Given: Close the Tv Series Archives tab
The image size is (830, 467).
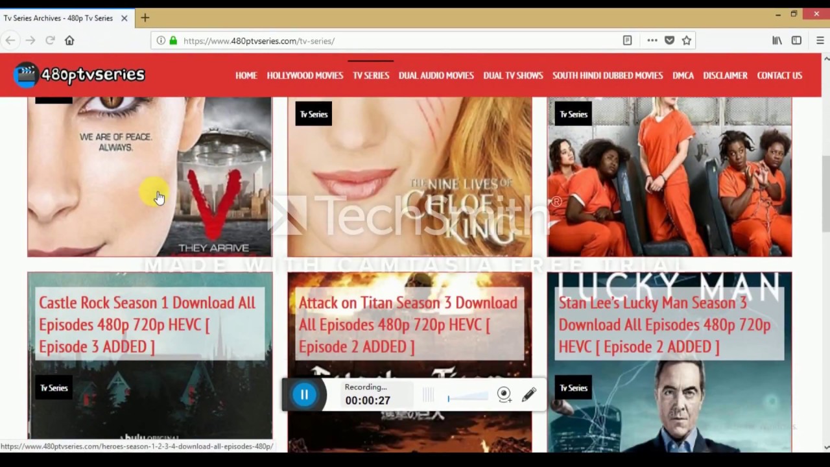Looking at the screenshot, I should [x=126, y=18].
